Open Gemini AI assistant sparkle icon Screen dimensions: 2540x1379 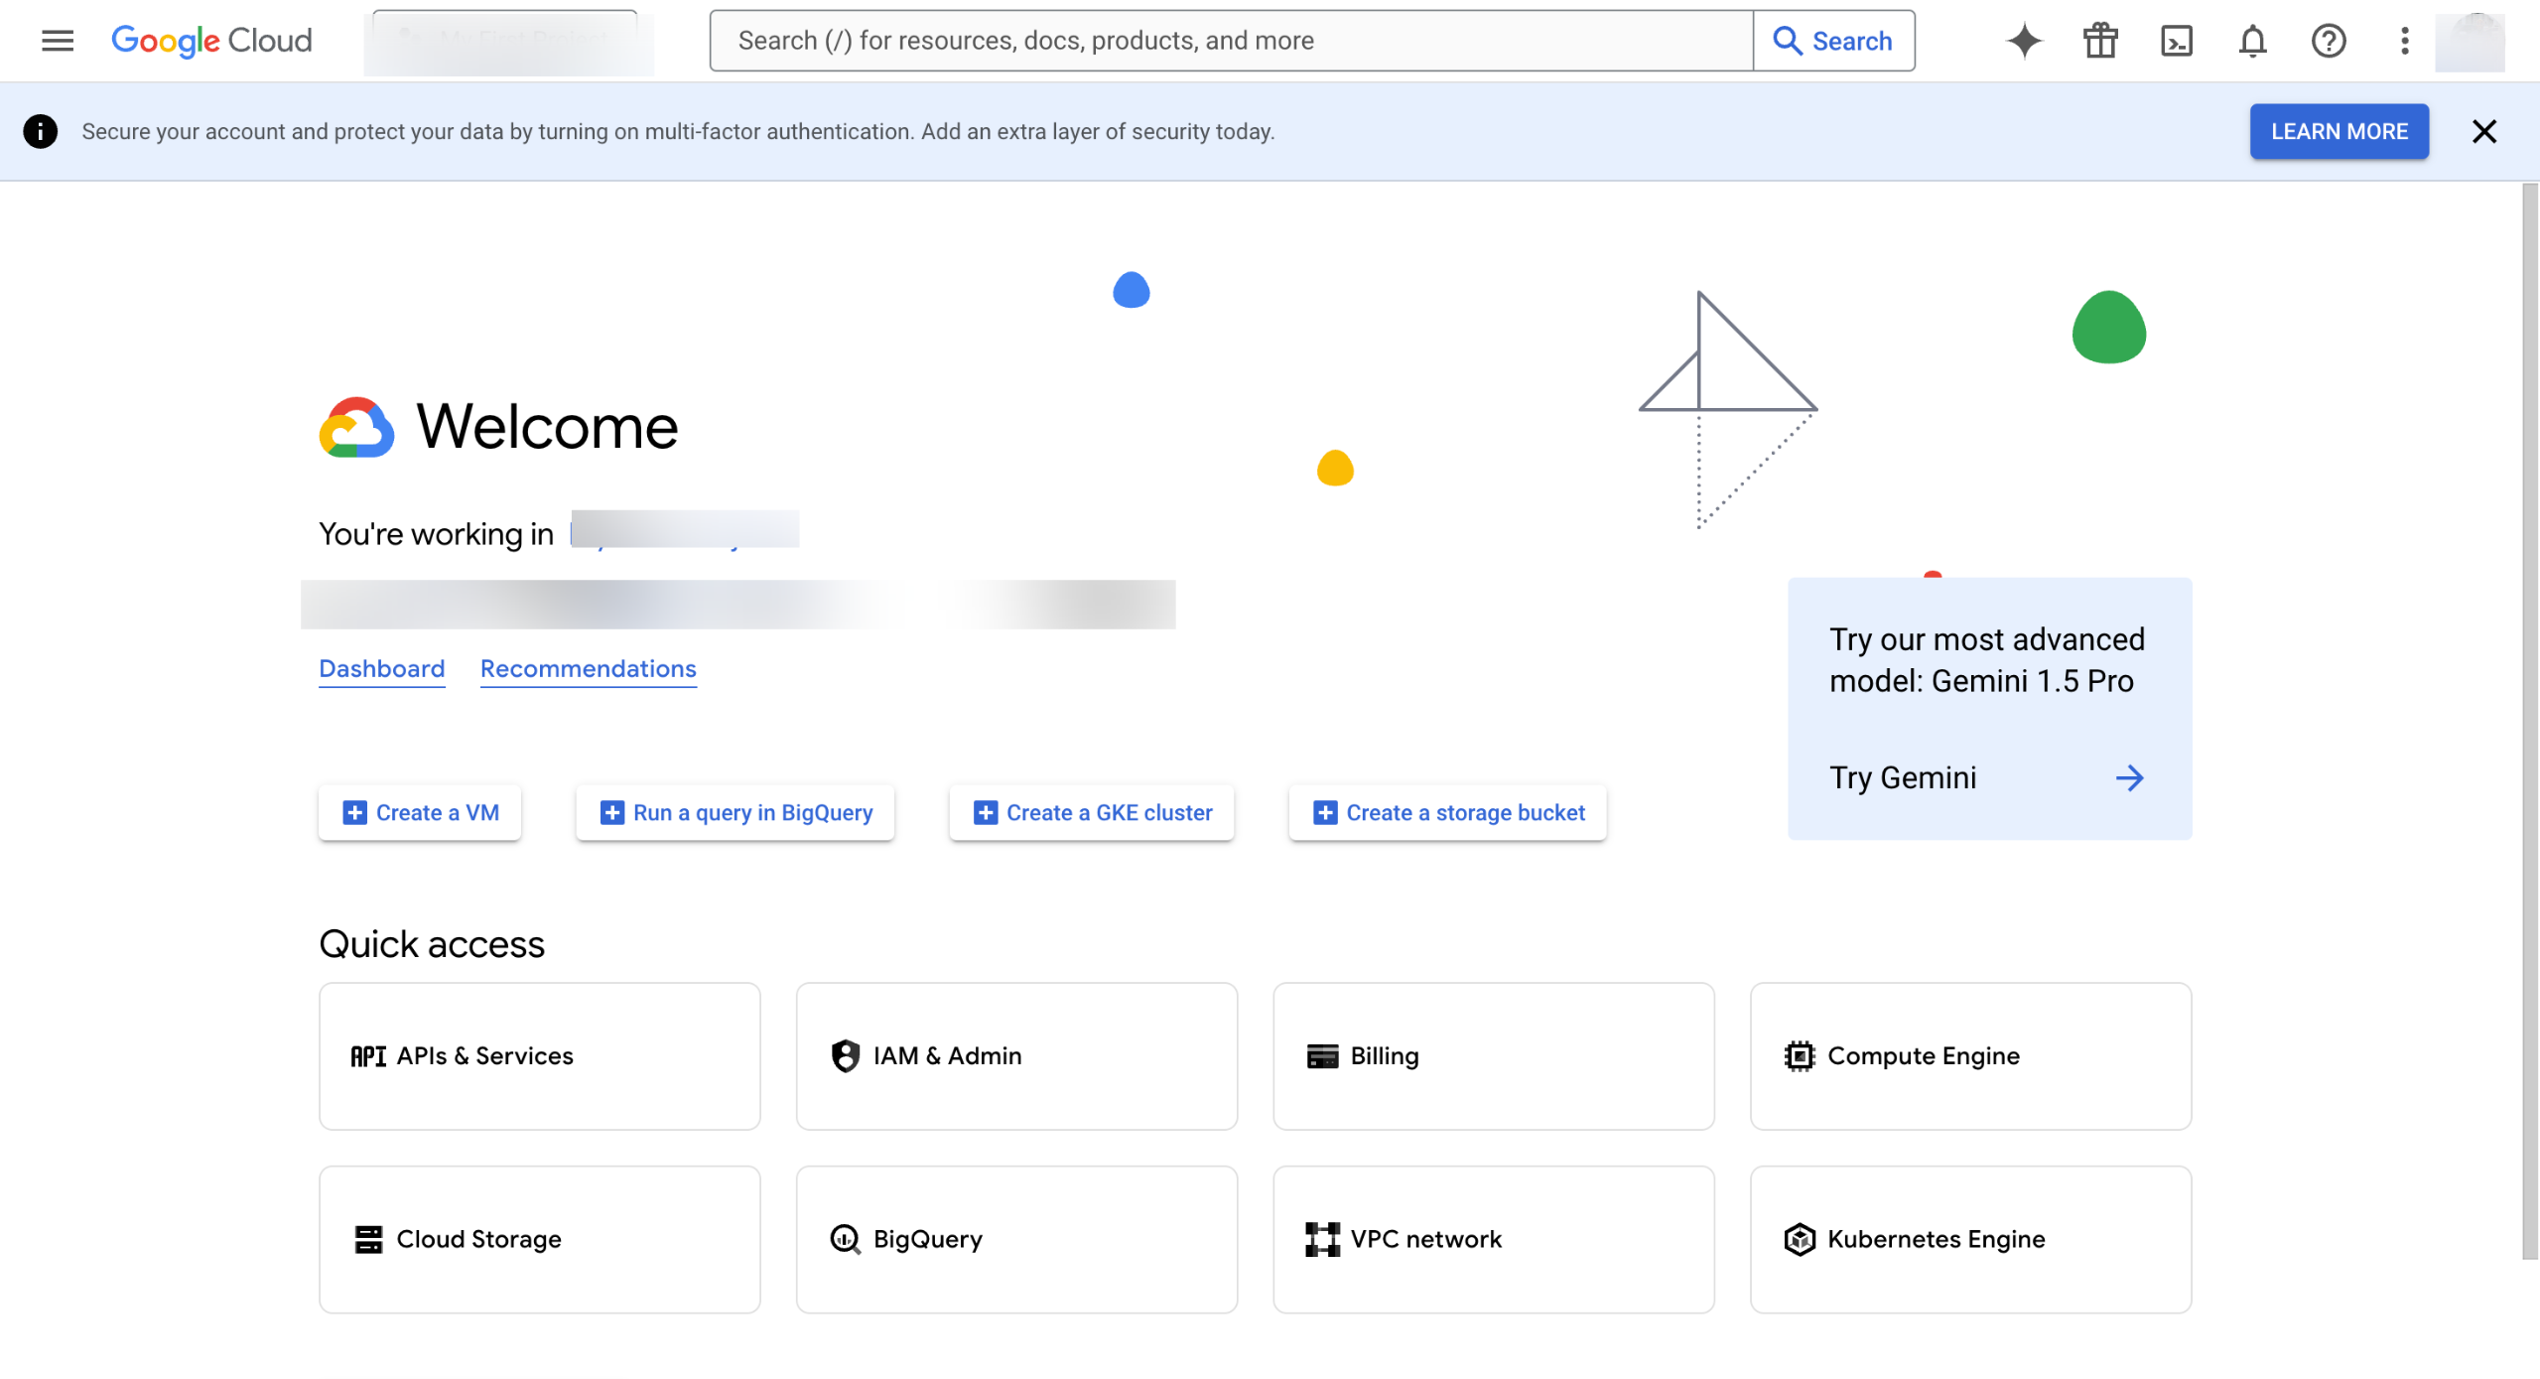pos(2024,41)
